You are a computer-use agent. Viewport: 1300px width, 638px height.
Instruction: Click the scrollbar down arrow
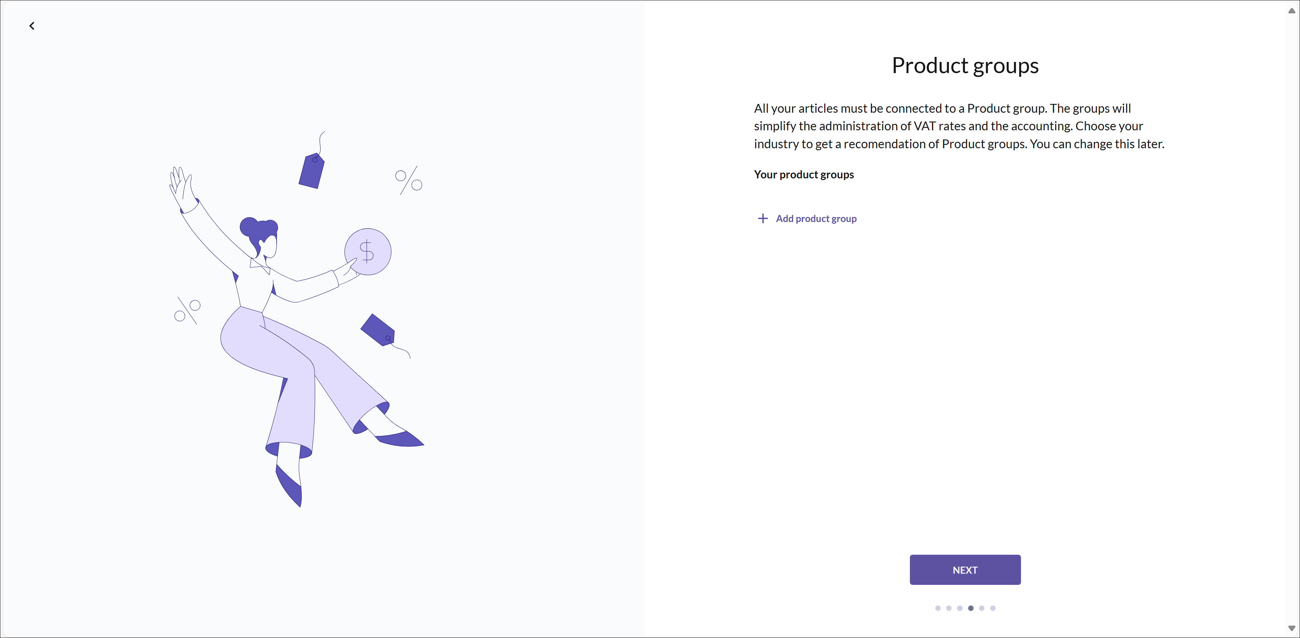click(1292, 628)
